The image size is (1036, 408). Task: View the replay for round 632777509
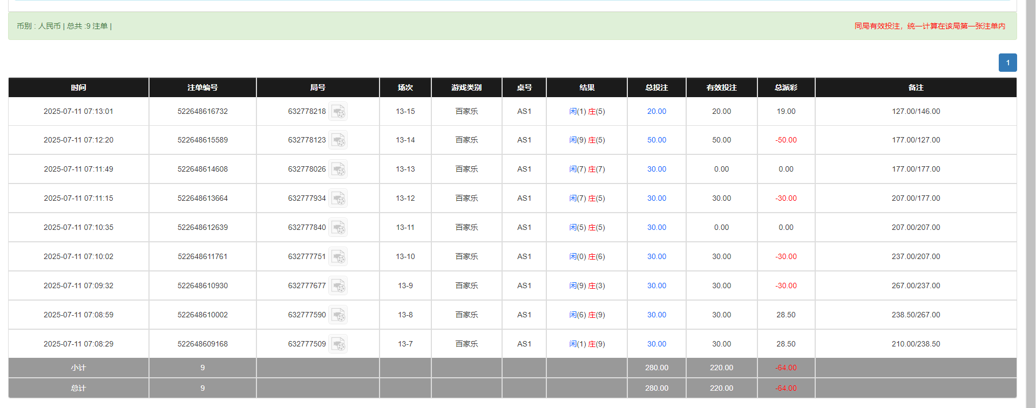338,344
